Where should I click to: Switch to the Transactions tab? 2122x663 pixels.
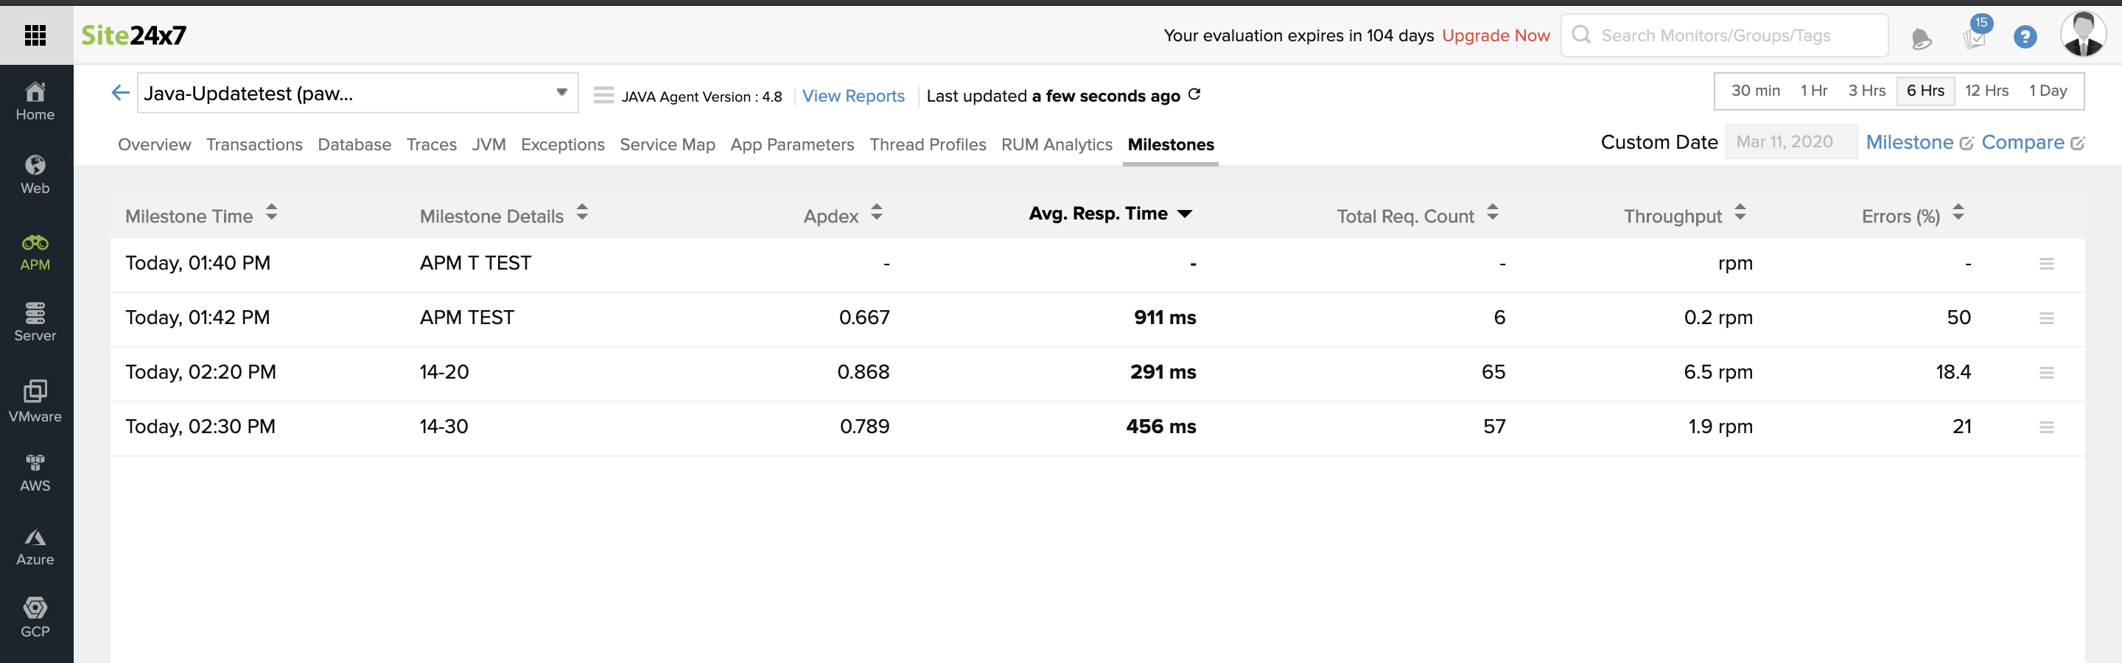[253, 145]
